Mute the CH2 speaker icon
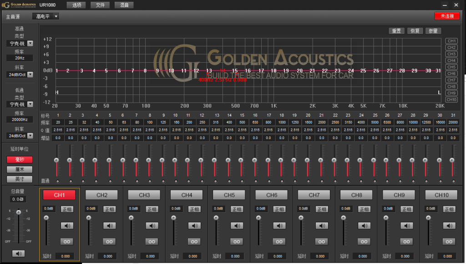 click(109, 226)
